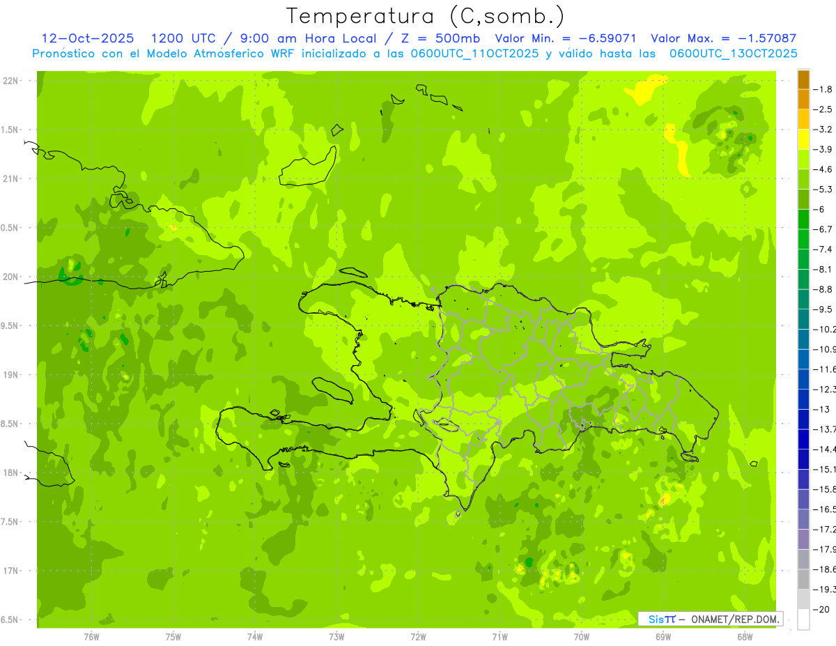The height and width of the screenshot is (646, 836).
Task: Click "Valor Min. = -6.59071" text
Action: point(565,38)
